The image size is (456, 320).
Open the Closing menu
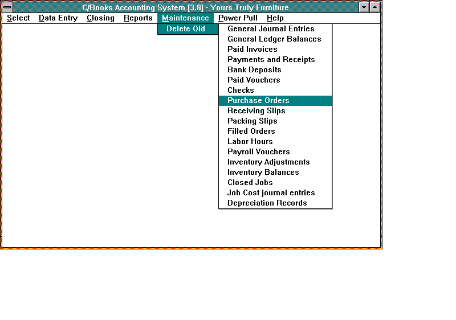point(100,18)
